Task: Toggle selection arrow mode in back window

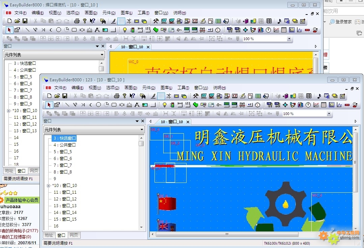Action: [x=9, y=30]
